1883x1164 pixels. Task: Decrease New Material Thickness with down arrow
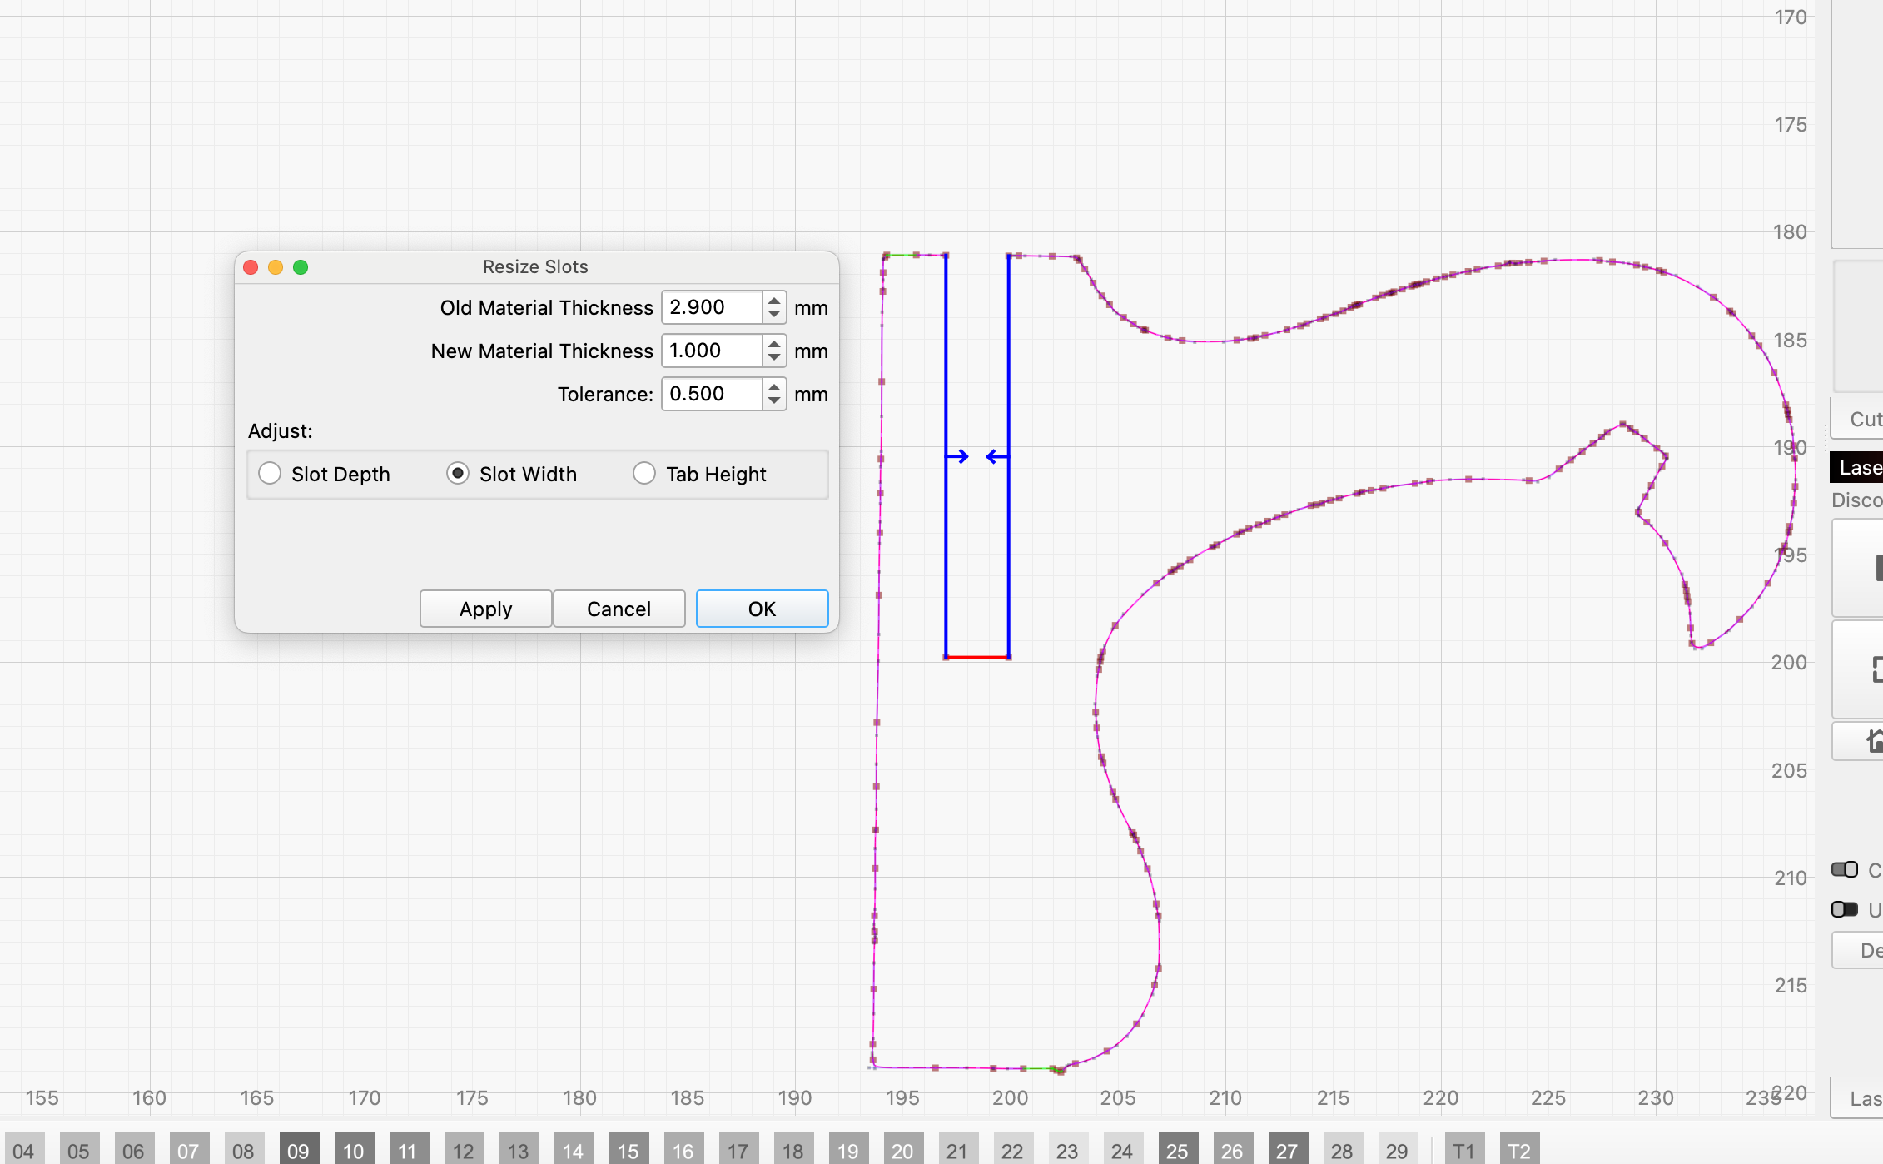(x=774, y=358)
